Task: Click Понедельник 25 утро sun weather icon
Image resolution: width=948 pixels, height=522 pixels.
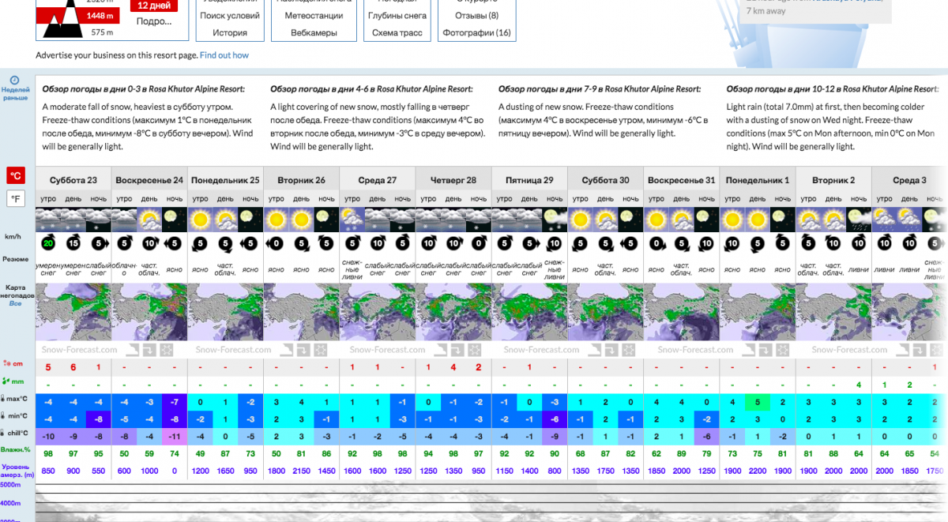Action: 201,218
